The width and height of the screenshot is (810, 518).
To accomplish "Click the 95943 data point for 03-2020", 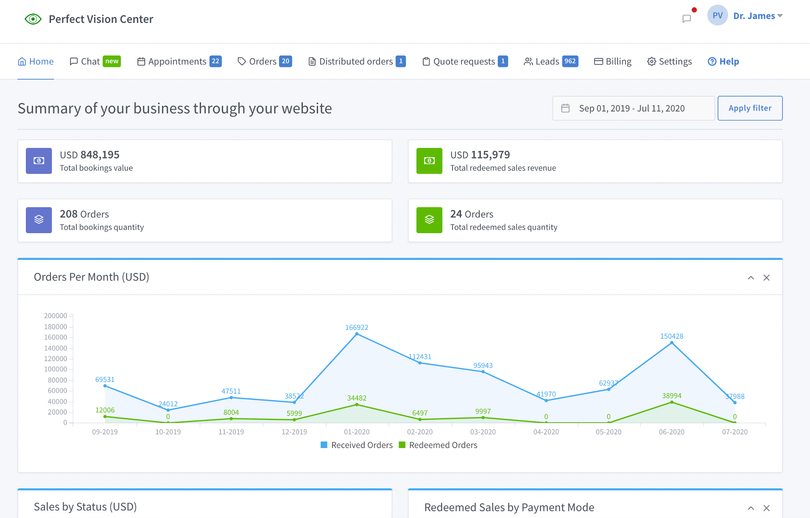I will [483, 372].
